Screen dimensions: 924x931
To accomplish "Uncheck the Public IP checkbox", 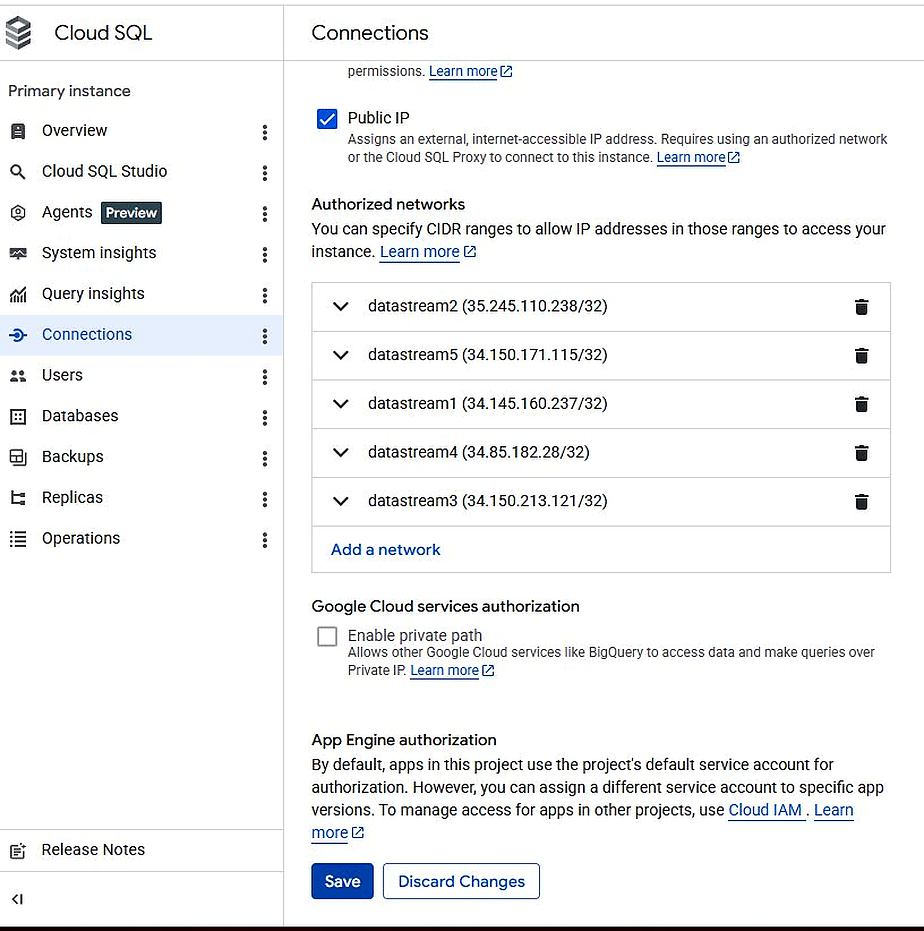I will (x=327, y=119).
